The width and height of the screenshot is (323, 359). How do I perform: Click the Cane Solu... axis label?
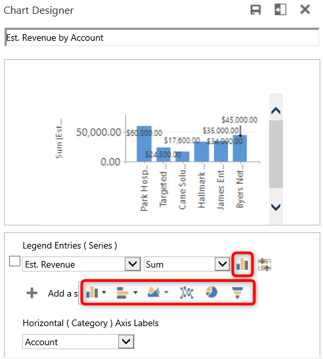click(183, 187)
